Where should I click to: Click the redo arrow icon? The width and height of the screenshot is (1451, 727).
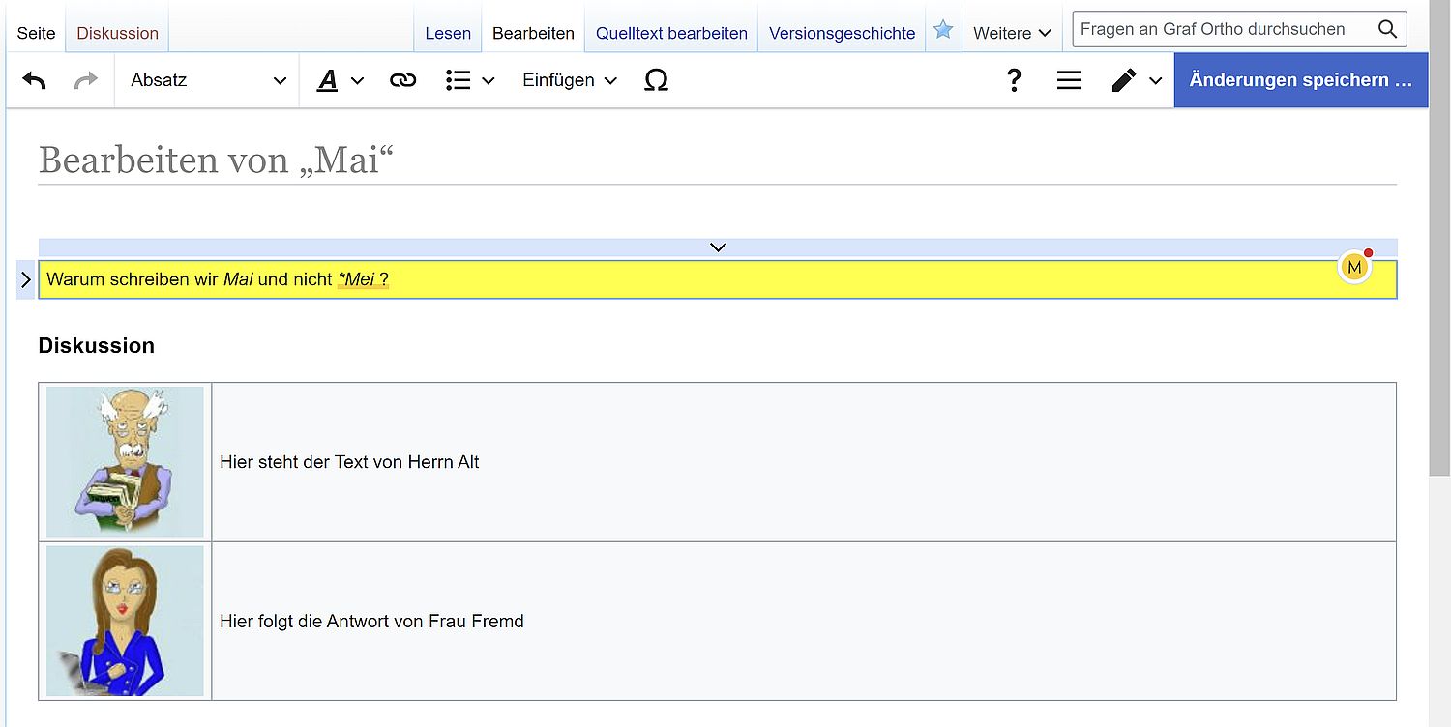pyautogui.click(x=86, y=80)
